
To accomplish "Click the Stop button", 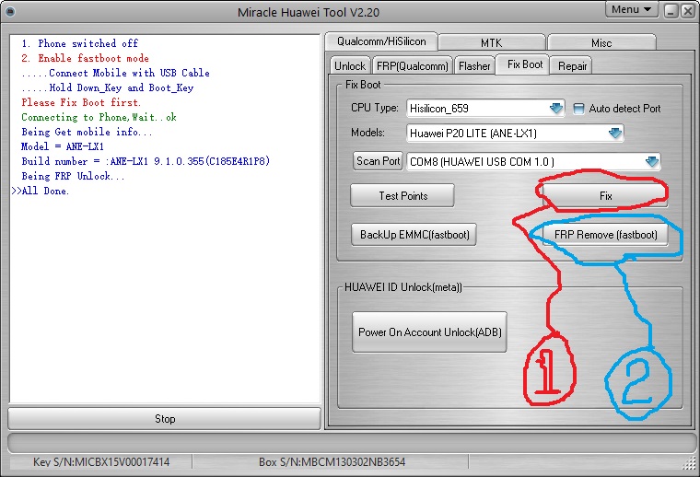I will point(164,419).
